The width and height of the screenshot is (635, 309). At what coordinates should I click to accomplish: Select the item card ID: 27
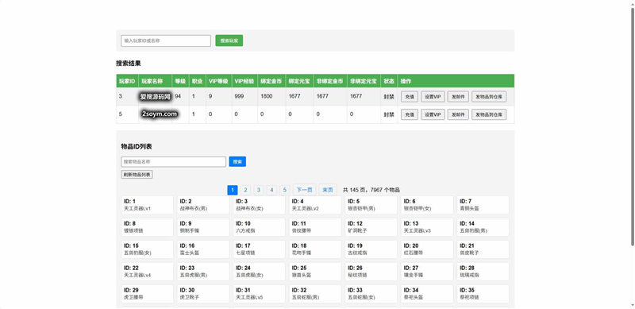427,272
